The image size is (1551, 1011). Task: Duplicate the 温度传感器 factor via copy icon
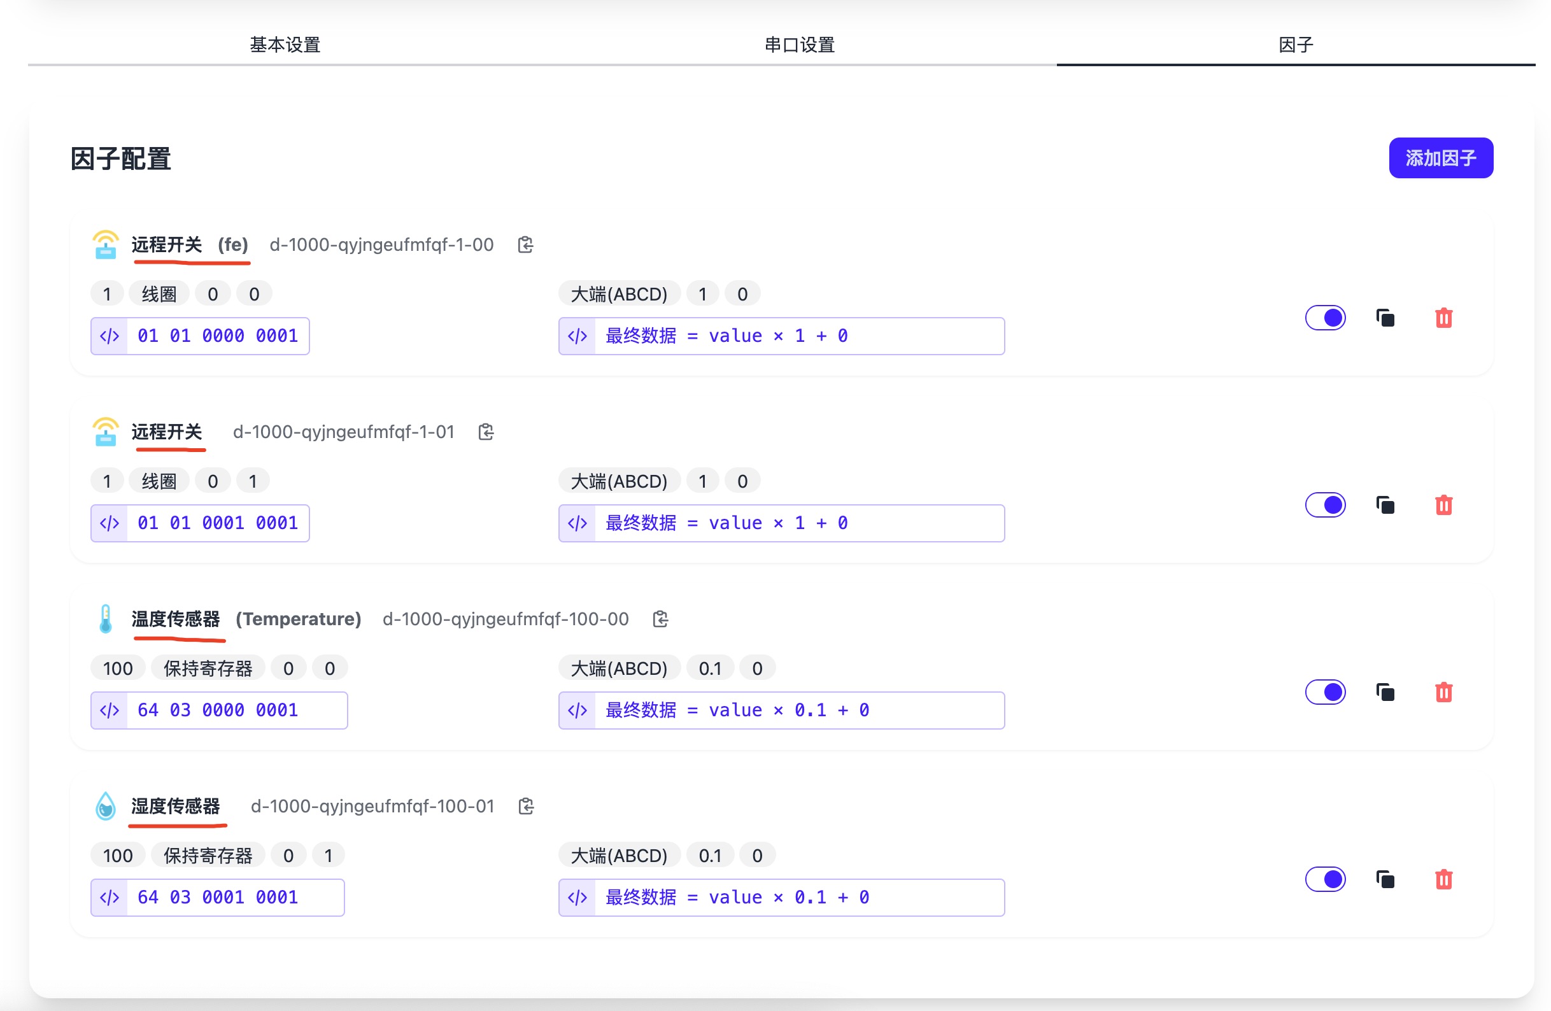[1385, 692]
